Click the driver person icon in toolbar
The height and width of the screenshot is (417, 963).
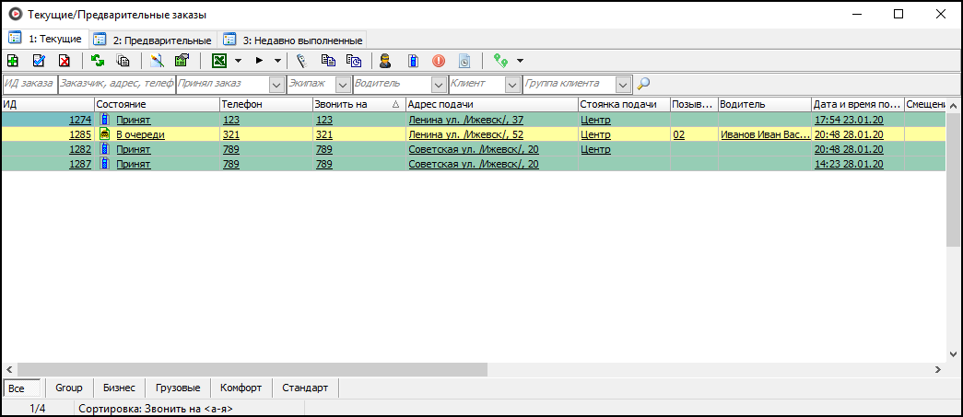click(x=386, y=61)
